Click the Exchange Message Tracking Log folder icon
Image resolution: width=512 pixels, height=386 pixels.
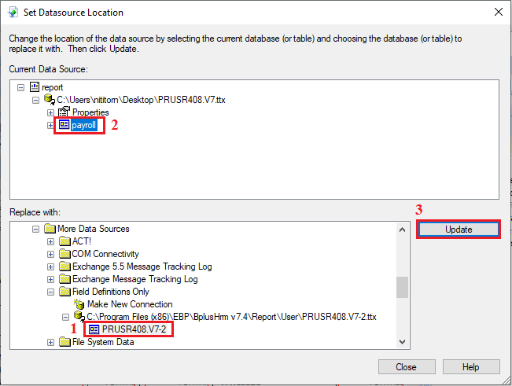click(x=64, y=279)
